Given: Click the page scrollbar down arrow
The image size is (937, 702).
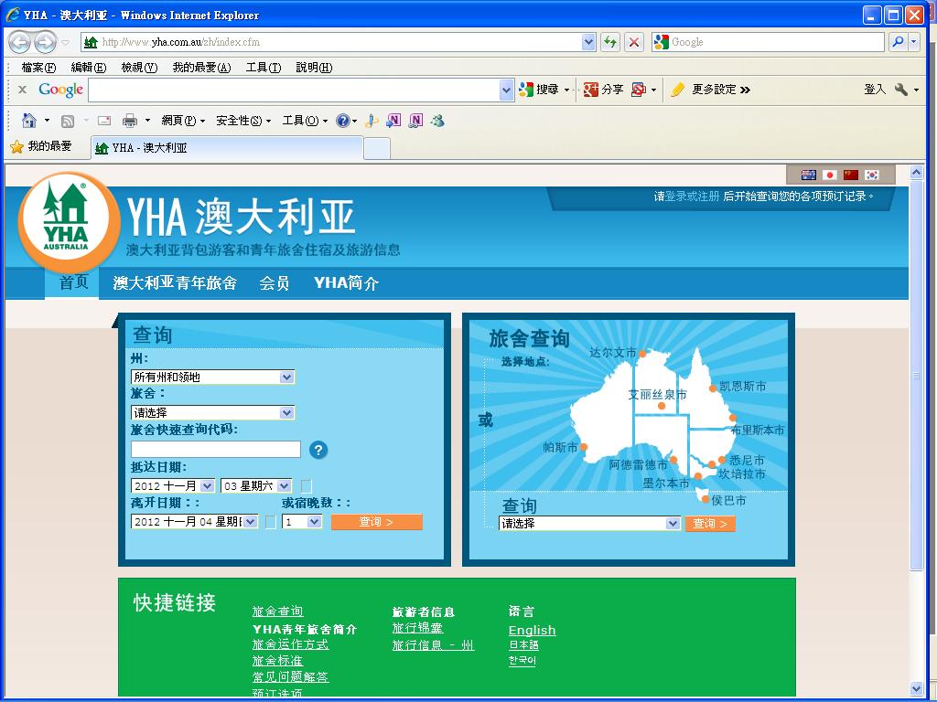Looking at the screenshot, I should 917,689.
